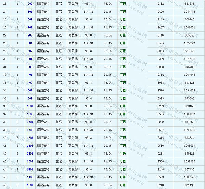Open details for room 802
Screen dimensions: 205x189
30,19
